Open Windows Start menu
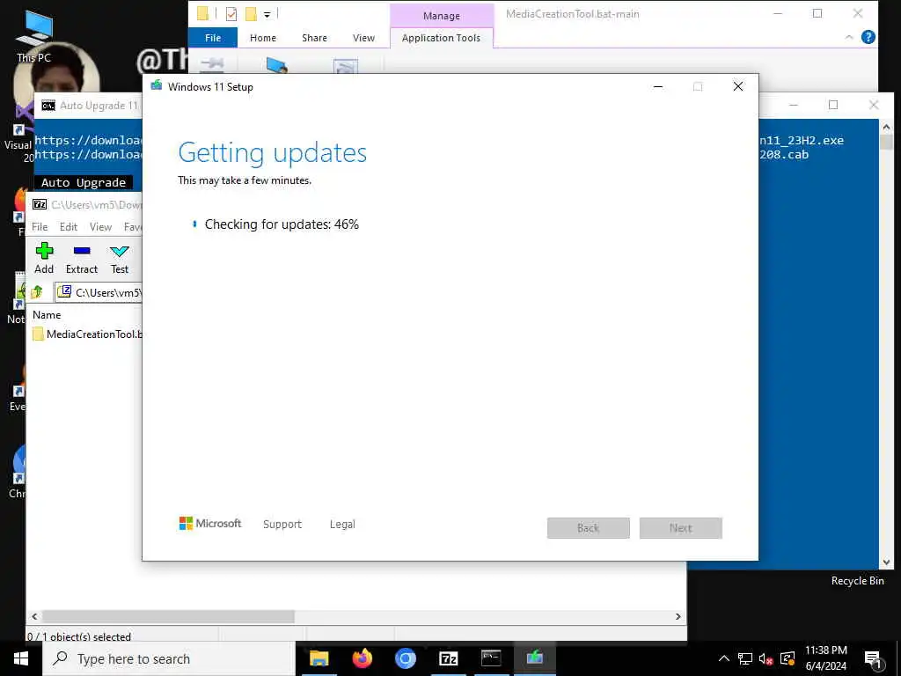Image resolution: width=901 pixels, height=676 pixels. click(x=21, y=658)
